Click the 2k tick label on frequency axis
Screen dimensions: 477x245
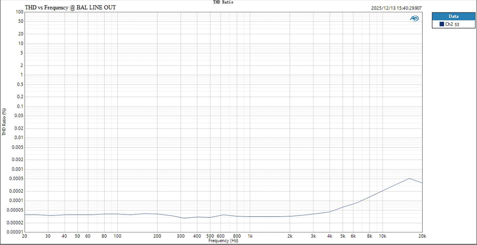[290, 236]
